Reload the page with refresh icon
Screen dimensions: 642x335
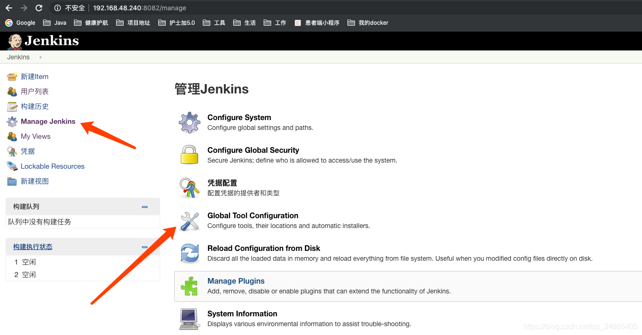[x=39, y=8]
